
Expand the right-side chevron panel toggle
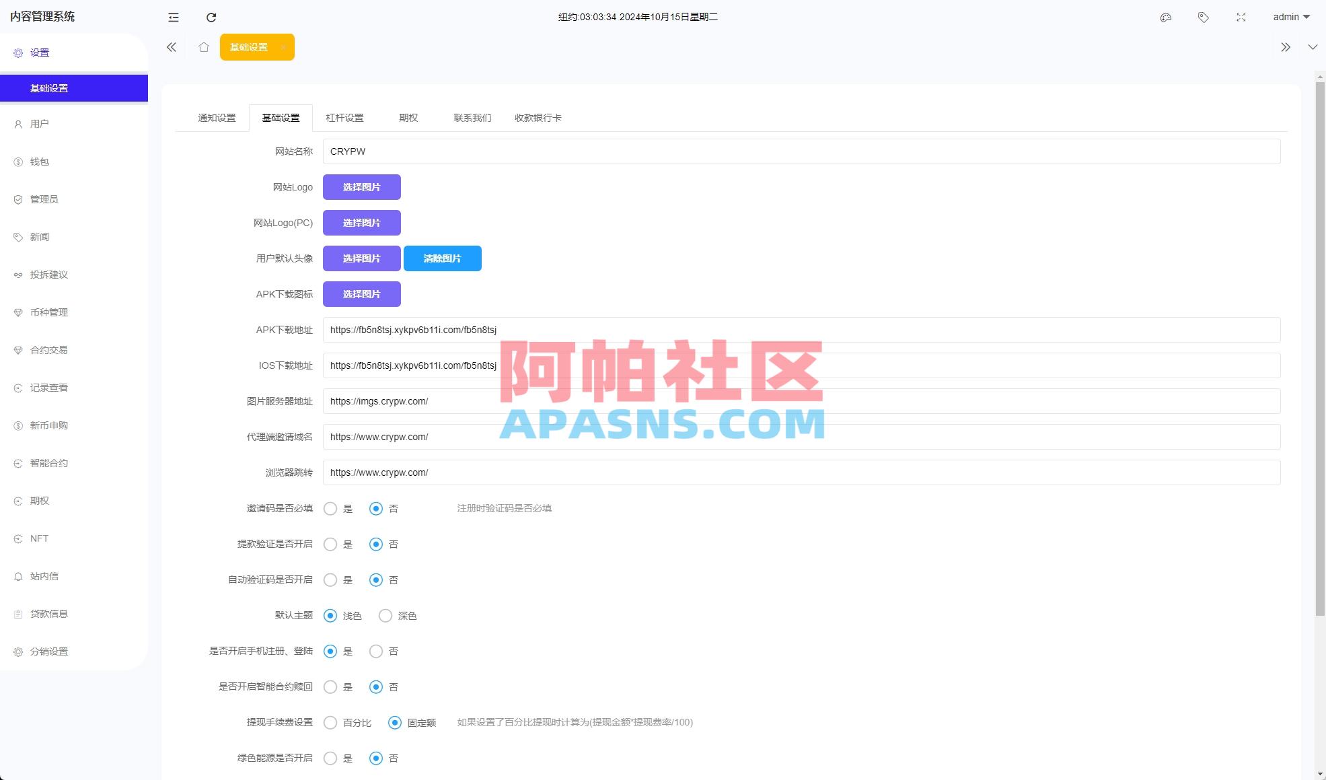coord(1313,47)
